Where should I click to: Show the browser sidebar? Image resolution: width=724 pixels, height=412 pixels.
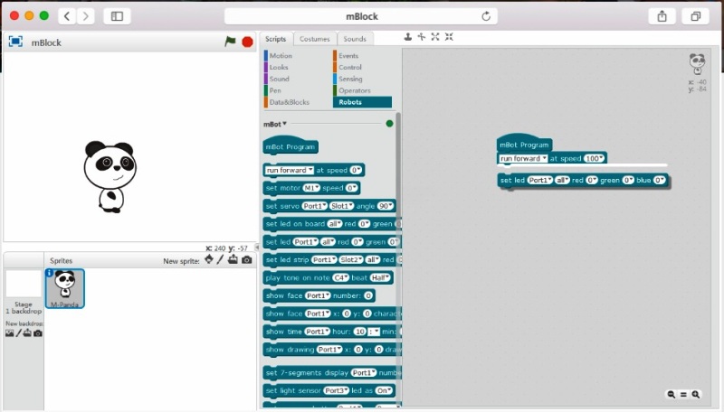pyautogui.click(x=117, y=16)
